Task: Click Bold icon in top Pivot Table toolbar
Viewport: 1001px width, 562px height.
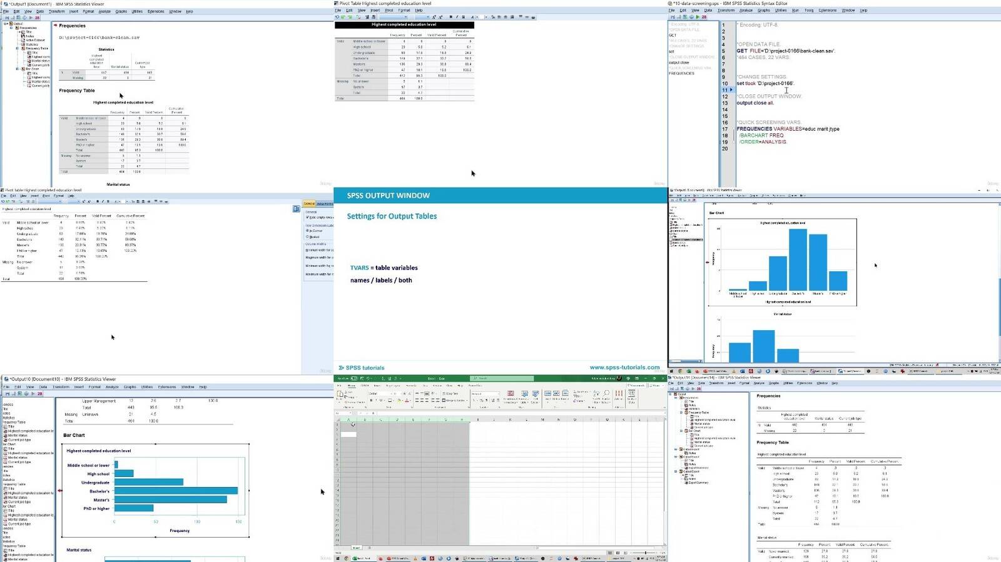Action: coord(451,17)
